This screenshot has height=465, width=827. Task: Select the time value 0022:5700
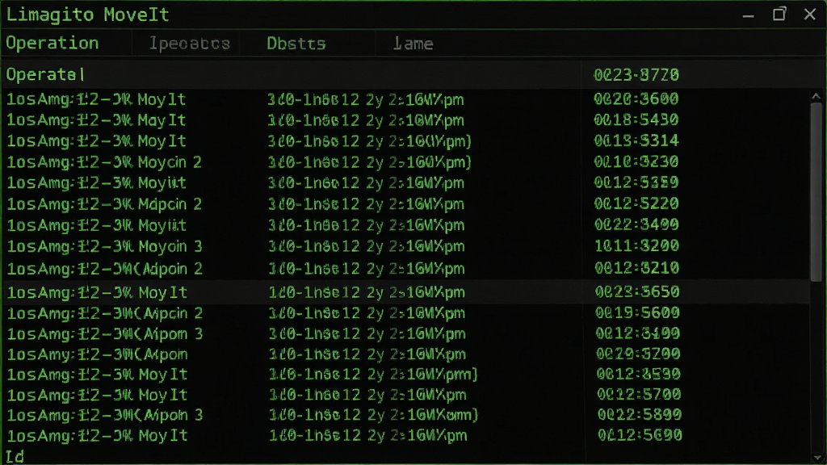(x=639, y=394)
